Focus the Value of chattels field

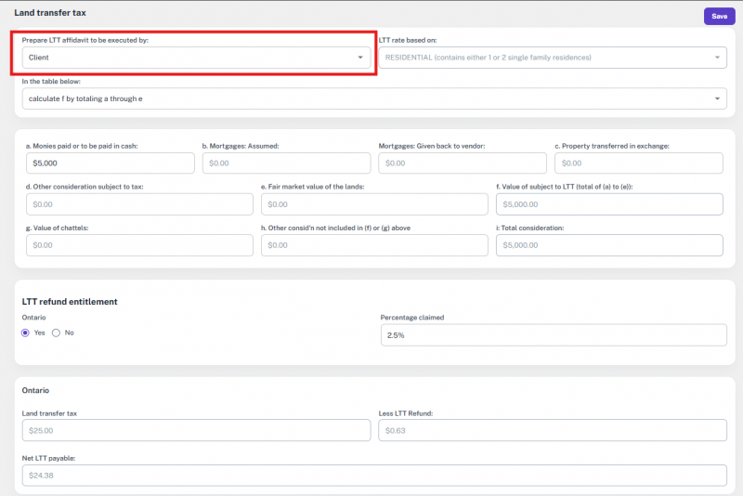point(137,244)
